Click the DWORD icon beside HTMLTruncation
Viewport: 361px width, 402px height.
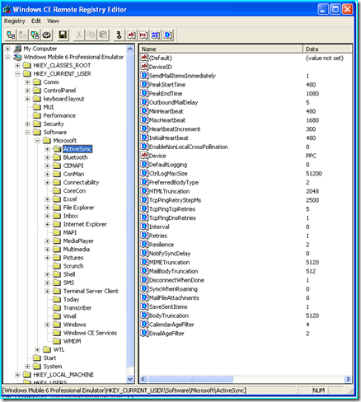144,191
